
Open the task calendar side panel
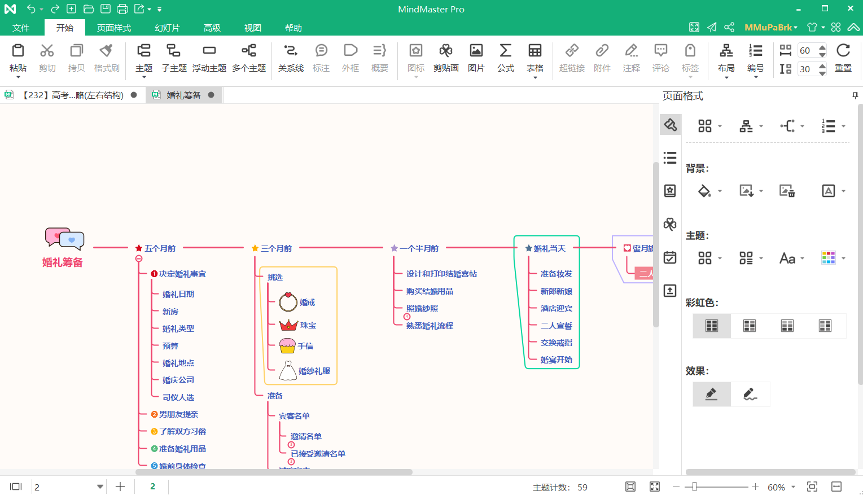[670, 257]
